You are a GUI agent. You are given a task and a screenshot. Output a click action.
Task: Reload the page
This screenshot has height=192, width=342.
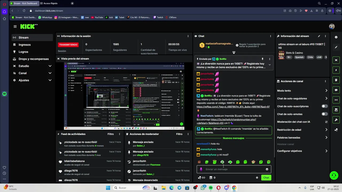point(24,11)
